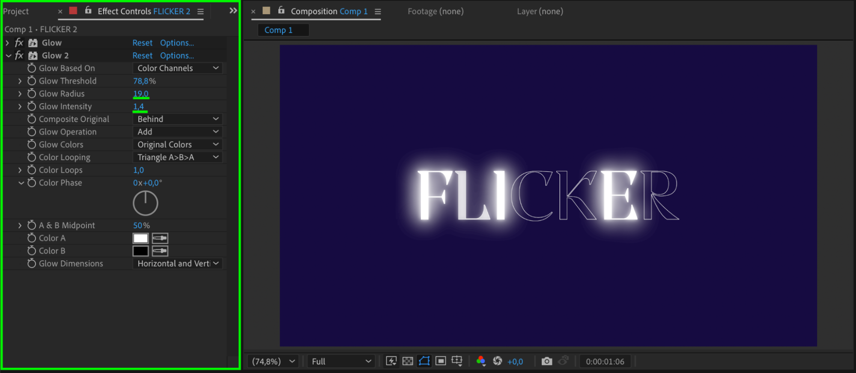Image resolution: width=856 pixels, height=373 pixels.
Task: Click the preset icon beside the first Glow effect
Action: 33,43
